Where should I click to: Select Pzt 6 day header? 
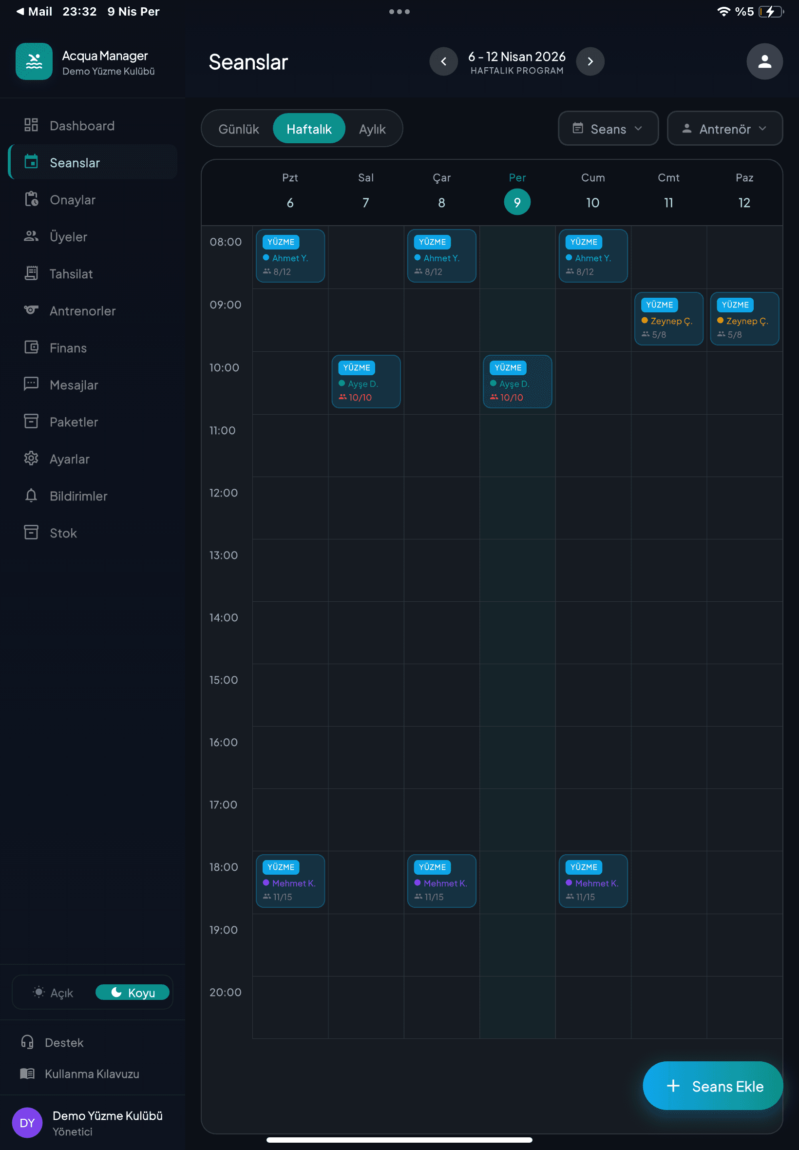click(x=290, y=191)
